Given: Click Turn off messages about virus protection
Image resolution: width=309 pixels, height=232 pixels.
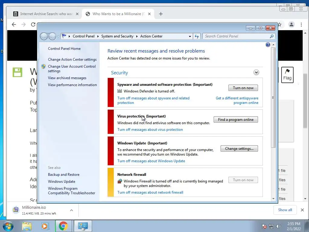Looking at the screenshot, I should pyautogui.click(x=150, y=130).
